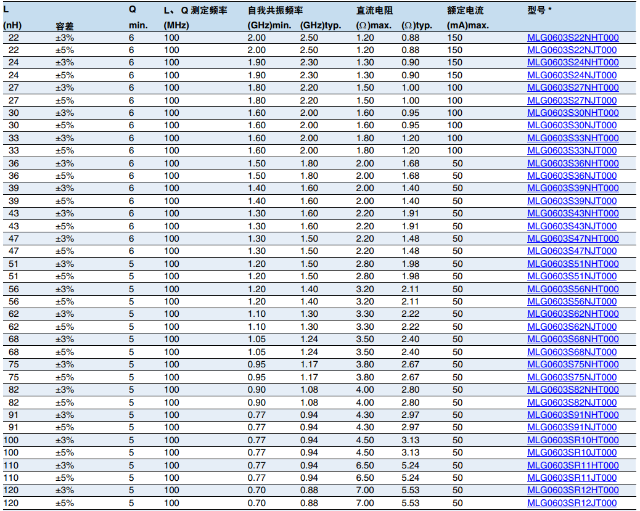
Task: Open the MLG0603S75NHT000 part link
Action: pyautogui.click(x=573, y=364)
